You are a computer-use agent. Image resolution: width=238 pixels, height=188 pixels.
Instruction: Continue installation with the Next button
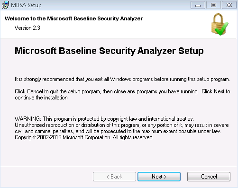[x=159, y=177]
